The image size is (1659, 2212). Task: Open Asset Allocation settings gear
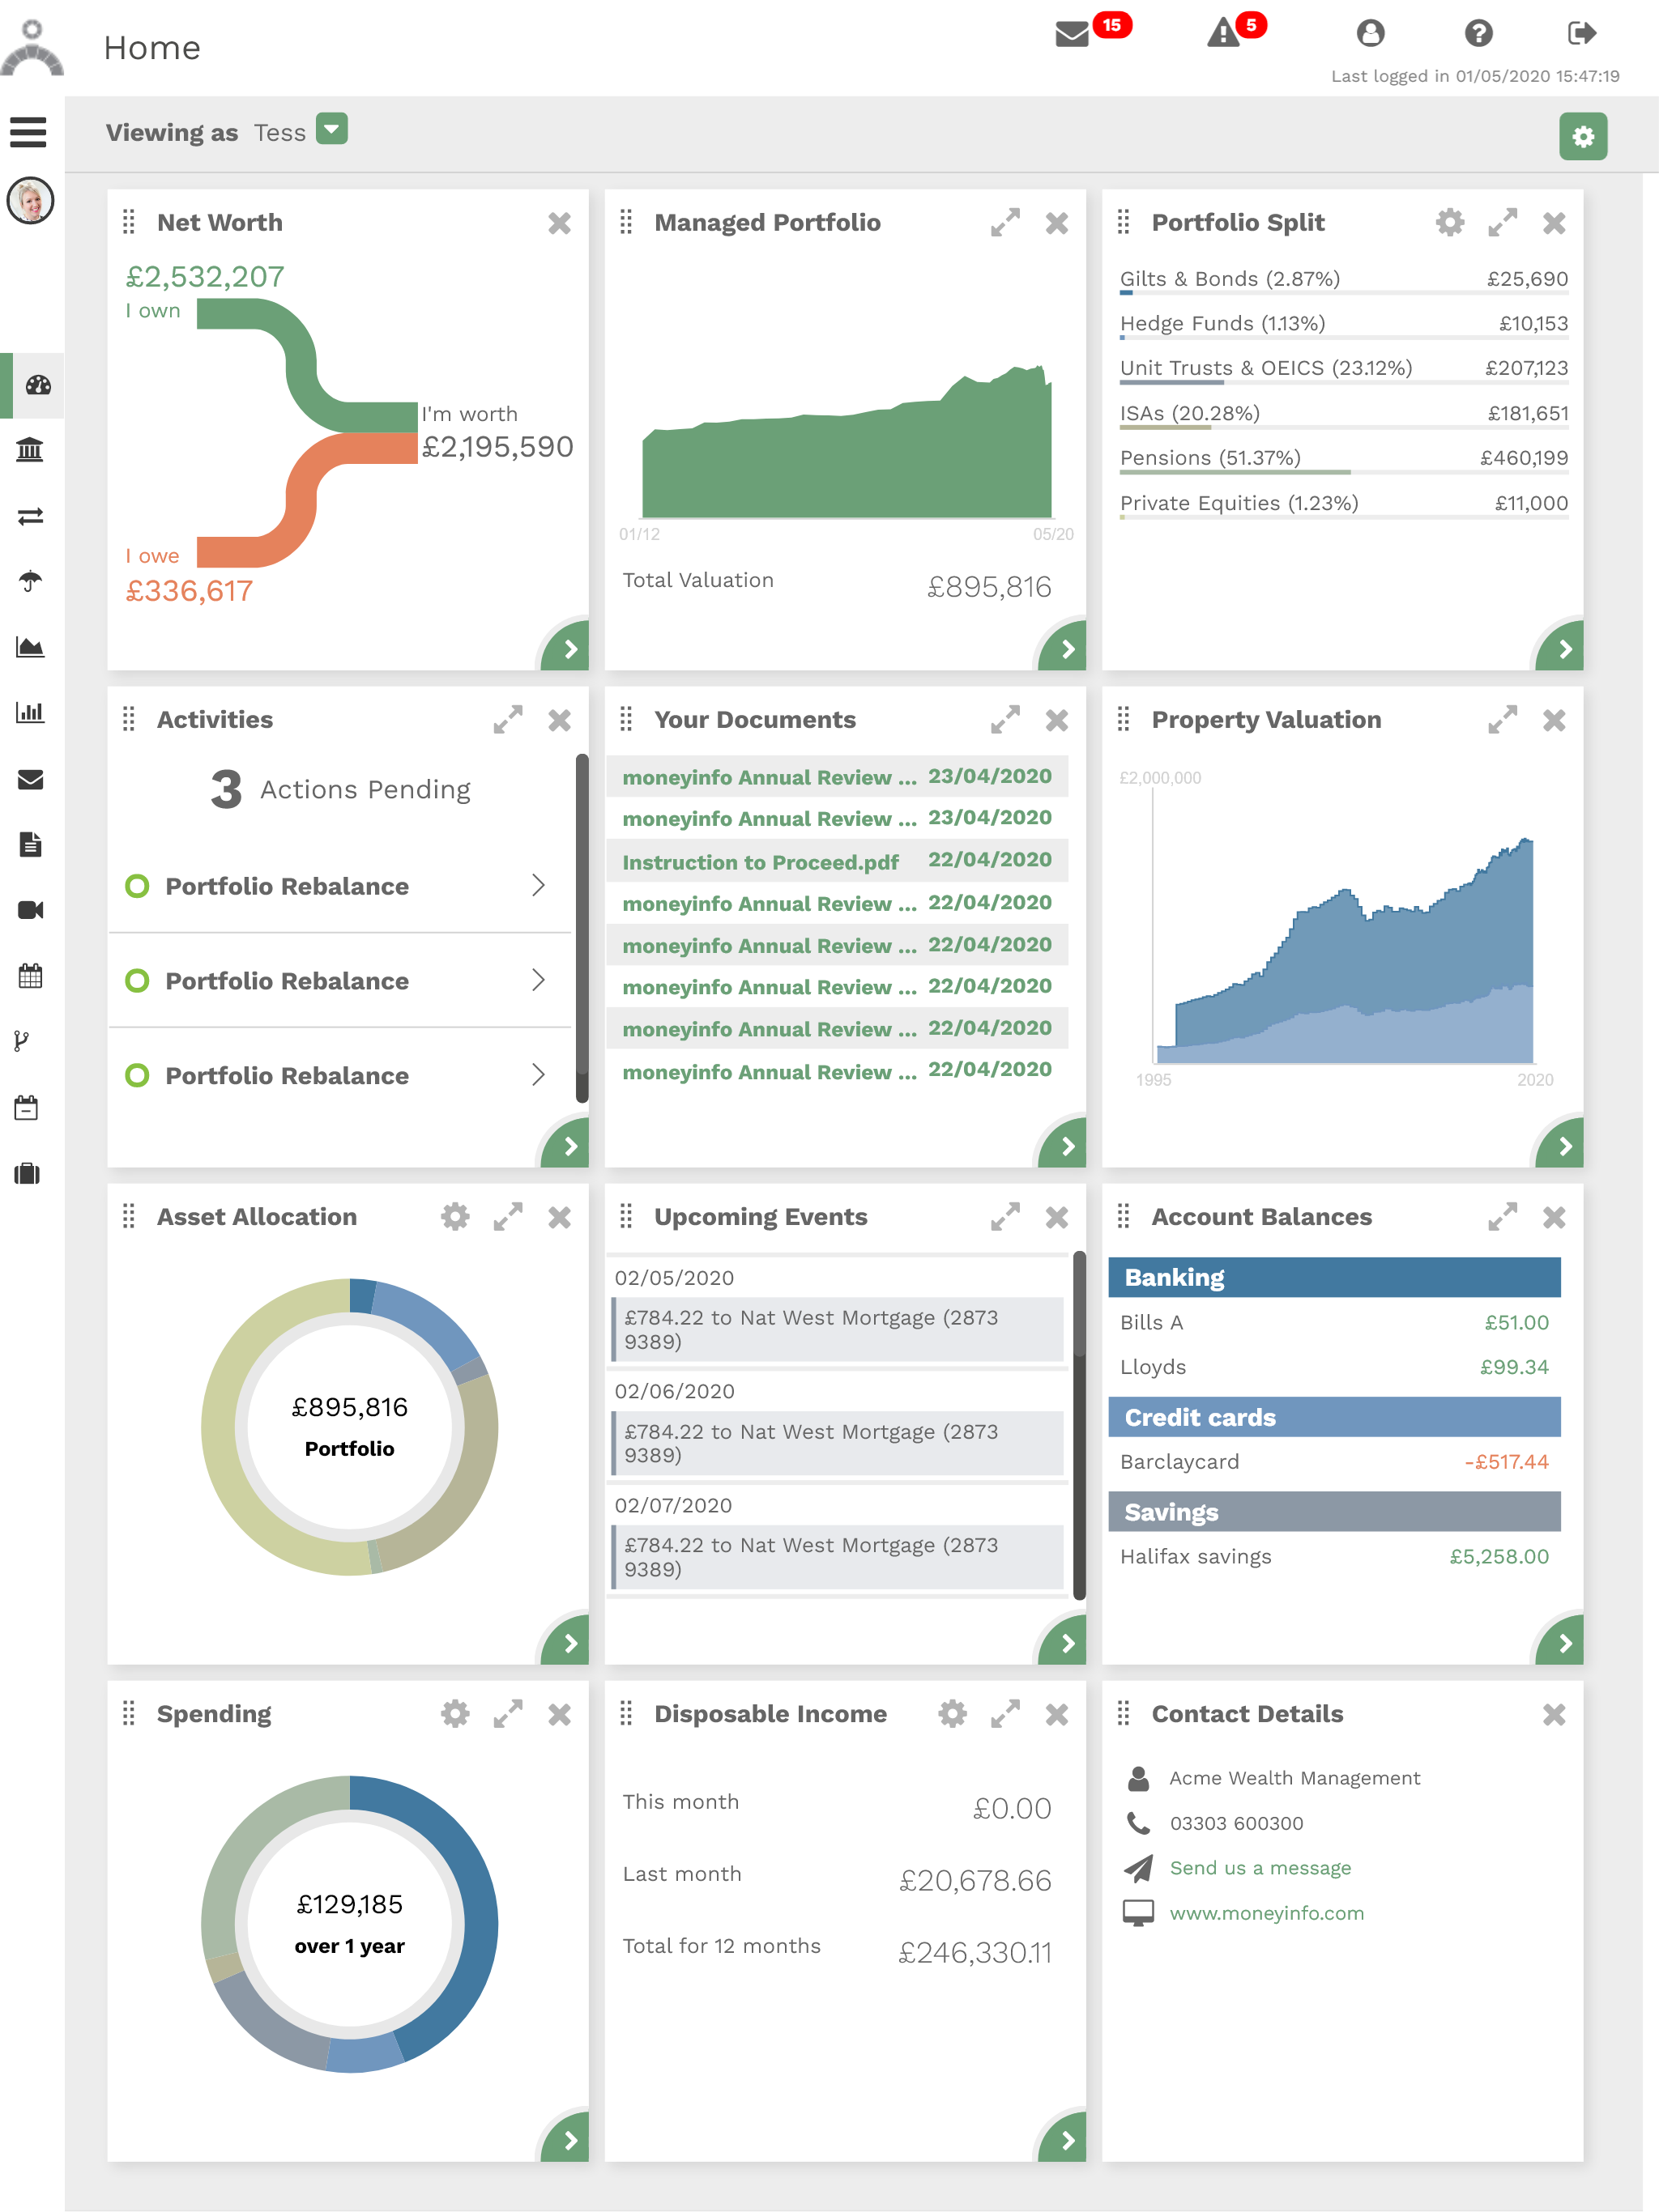click(x=454, y=1216)
